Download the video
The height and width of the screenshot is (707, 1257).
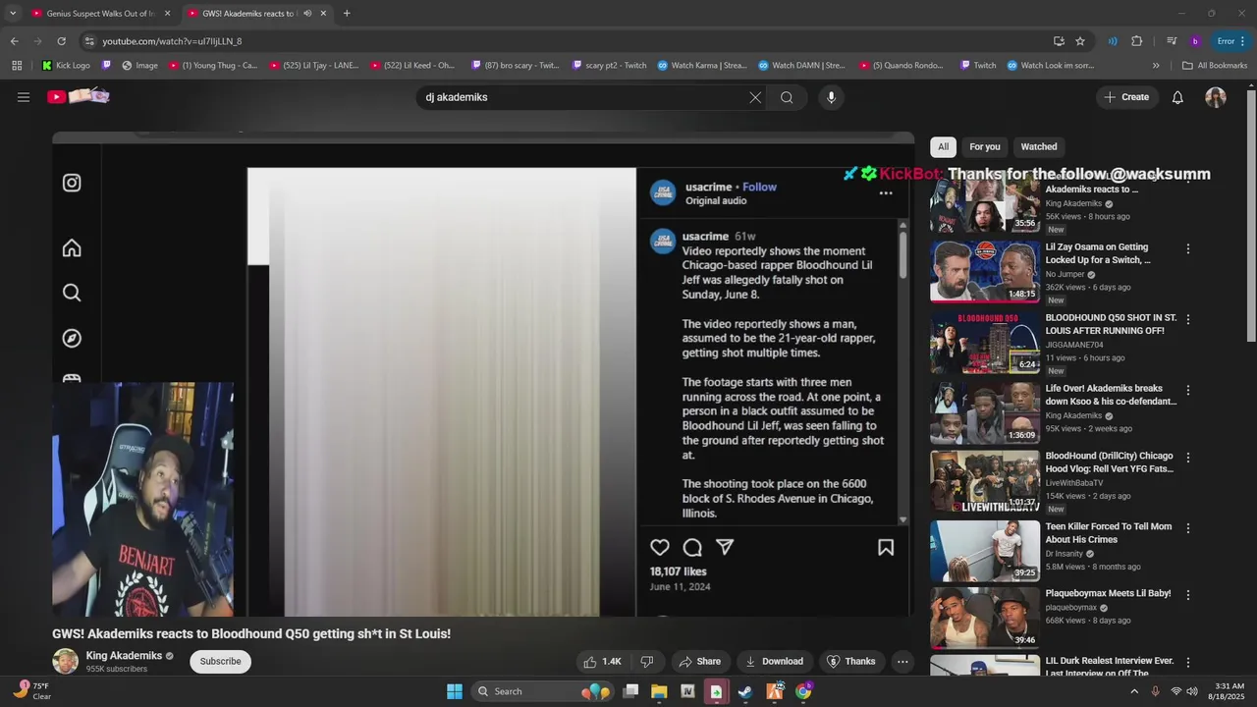(774, 662)
